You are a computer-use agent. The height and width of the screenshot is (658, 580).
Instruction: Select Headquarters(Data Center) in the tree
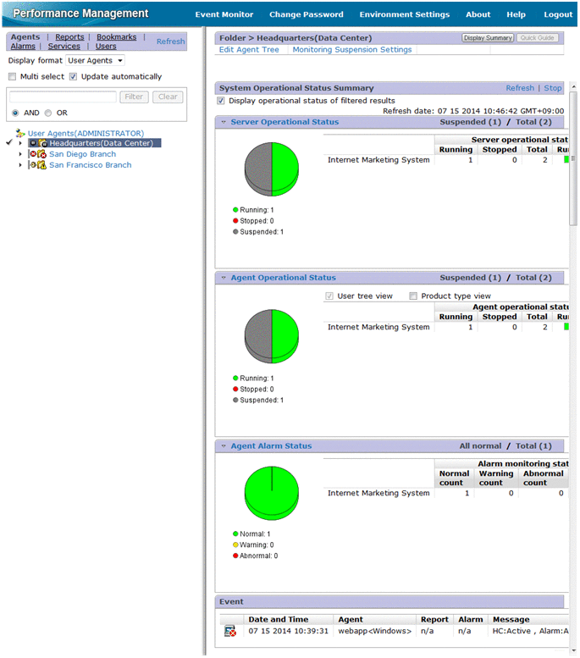click(101, 143)
